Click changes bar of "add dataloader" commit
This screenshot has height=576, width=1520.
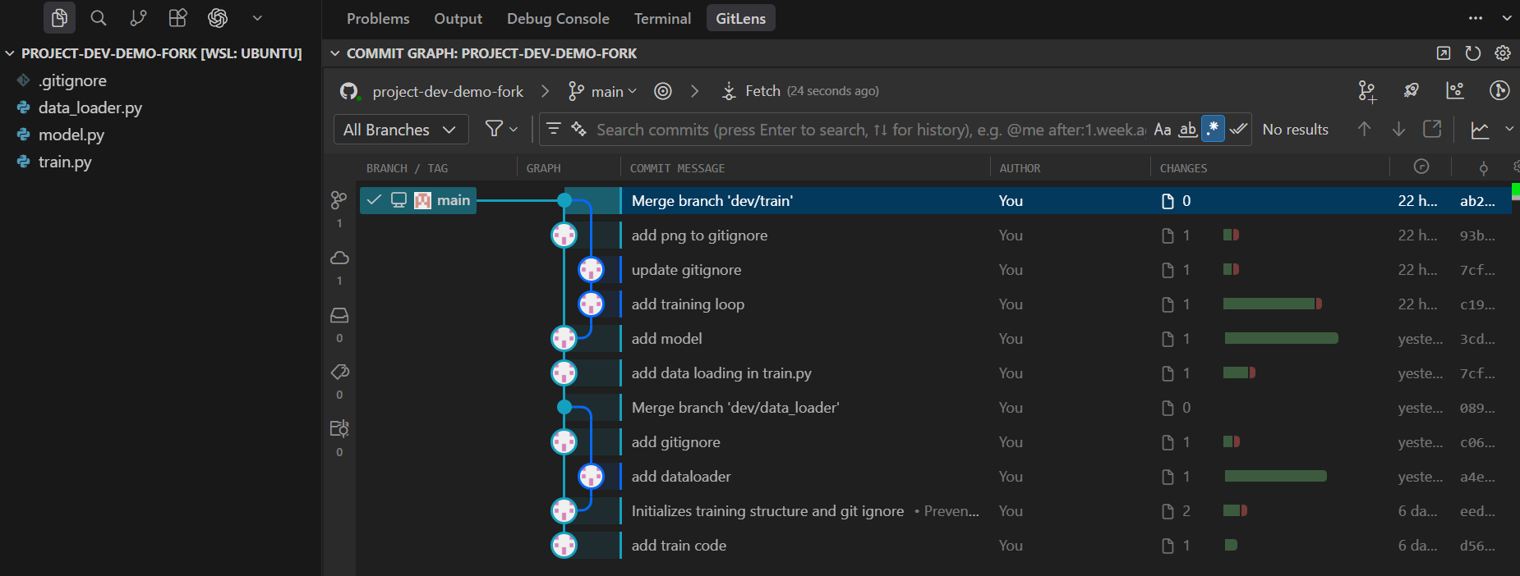(1275, 476)
